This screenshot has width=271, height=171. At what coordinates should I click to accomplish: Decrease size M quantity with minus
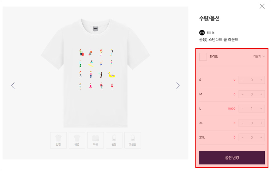click(x=242, y=94)
